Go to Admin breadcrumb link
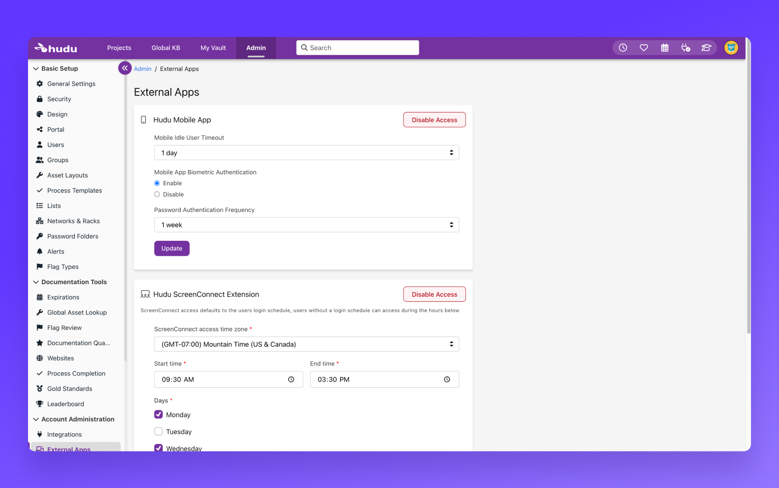 pos(143,69)
